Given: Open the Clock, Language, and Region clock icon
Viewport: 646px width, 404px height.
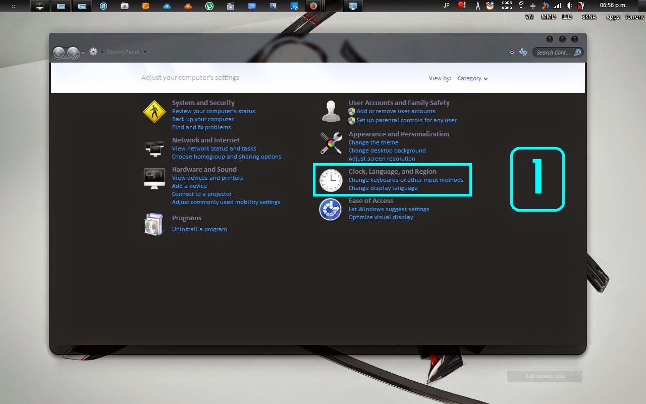Looking at the screenshot, I should click(x=330, y=180).
